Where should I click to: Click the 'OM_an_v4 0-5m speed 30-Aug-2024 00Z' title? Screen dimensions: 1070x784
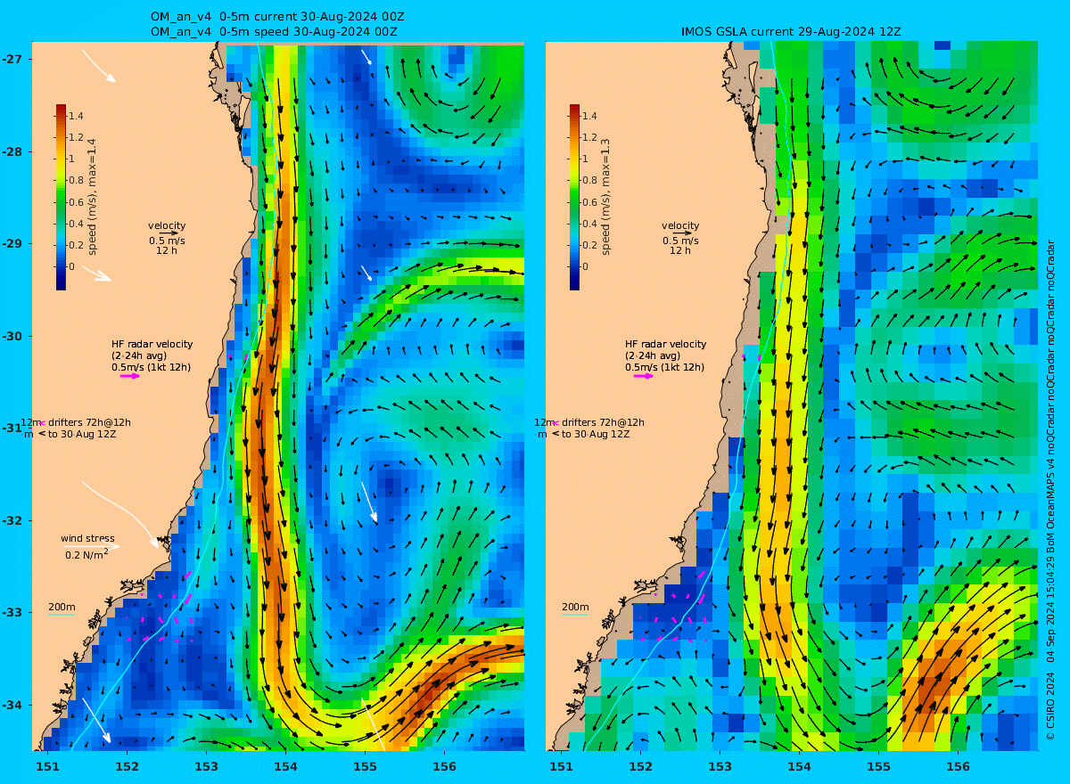click(274, 31)
